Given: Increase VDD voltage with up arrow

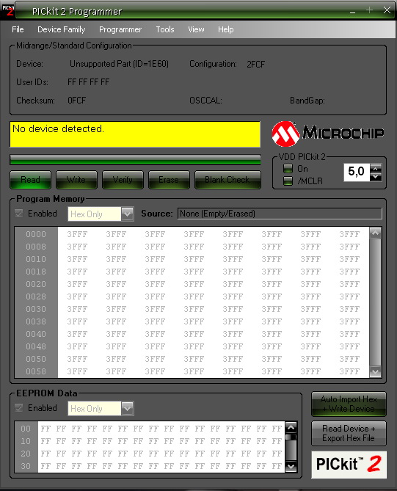Looking at the screenshot, I should 376,168.
